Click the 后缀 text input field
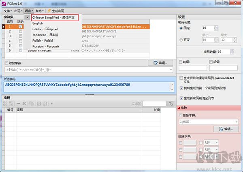 coord(223,68)
